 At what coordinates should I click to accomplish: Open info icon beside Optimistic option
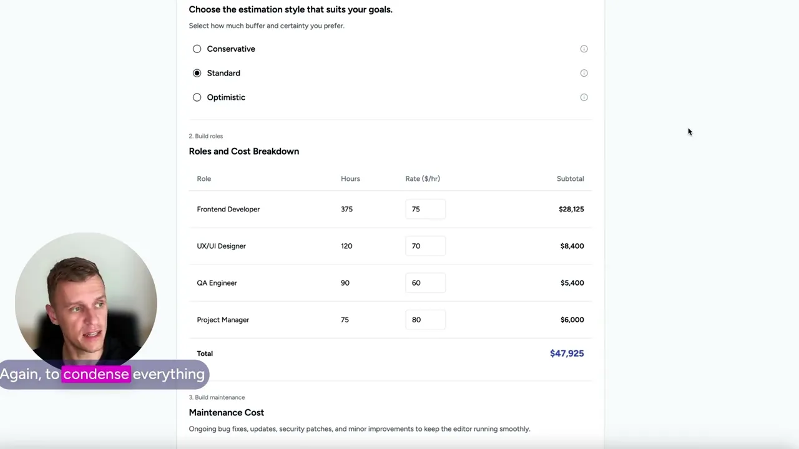pyautogui.click(x=584, y=97)
